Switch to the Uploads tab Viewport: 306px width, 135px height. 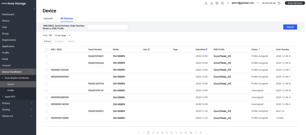(x=48, y=18)
